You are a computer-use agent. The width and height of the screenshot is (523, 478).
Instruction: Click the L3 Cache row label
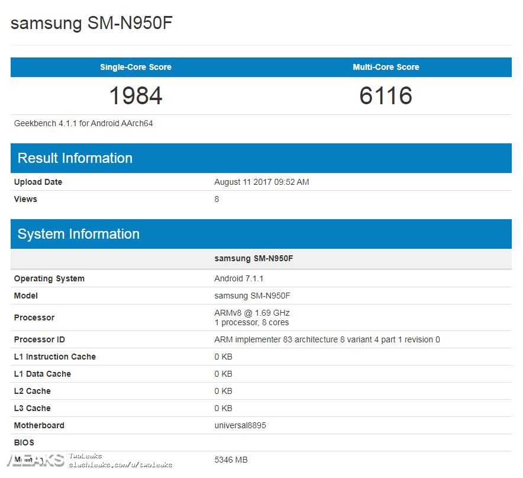[x=33, y=408]
